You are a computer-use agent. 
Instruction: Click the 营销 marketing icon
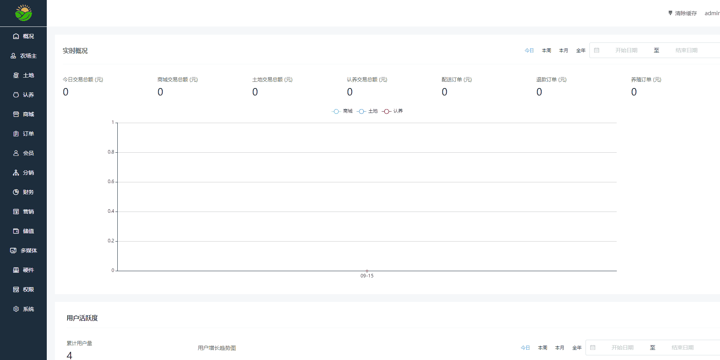point(16,212)
